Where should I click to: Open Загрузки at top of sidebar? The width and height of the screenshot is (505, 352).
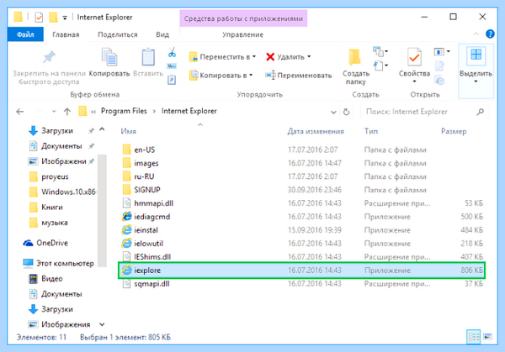[x=50, y=131]
